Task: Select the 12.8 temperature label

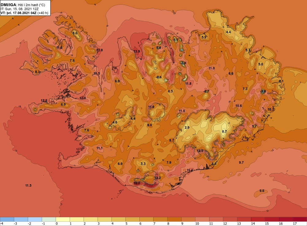Action: (x=99, y=50)
